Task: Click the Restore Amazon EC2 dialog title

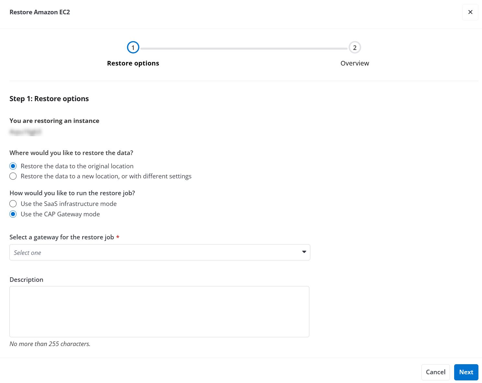Action: [40, 12]
